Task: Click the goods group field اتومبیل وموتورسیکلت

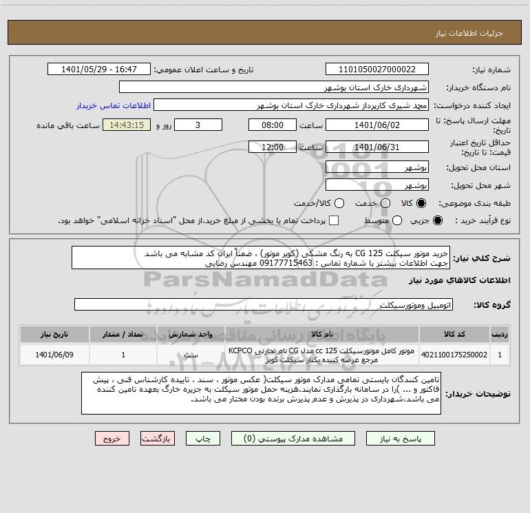Action: coord(264,304)
